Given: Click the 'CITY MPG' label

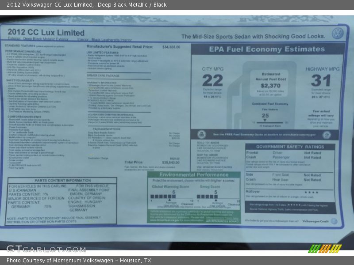Looking at the screenshot, I should click(x=213, y=69).
